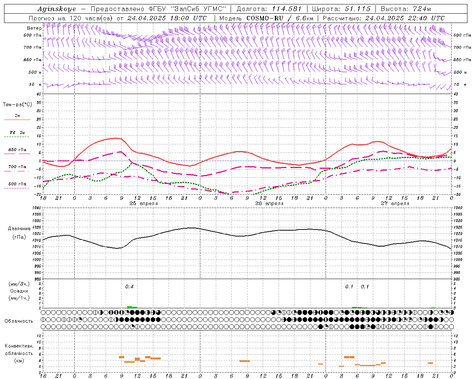Screen dimensions: 473x379
Task: Select the "Td 2м" dew point legend entry
Action: (17, 133)
